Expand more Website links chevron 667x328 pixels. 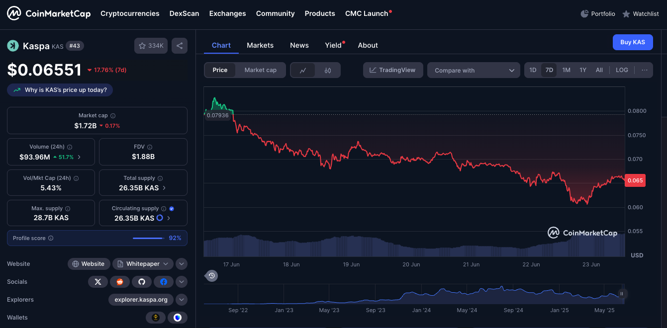(182, 264)
